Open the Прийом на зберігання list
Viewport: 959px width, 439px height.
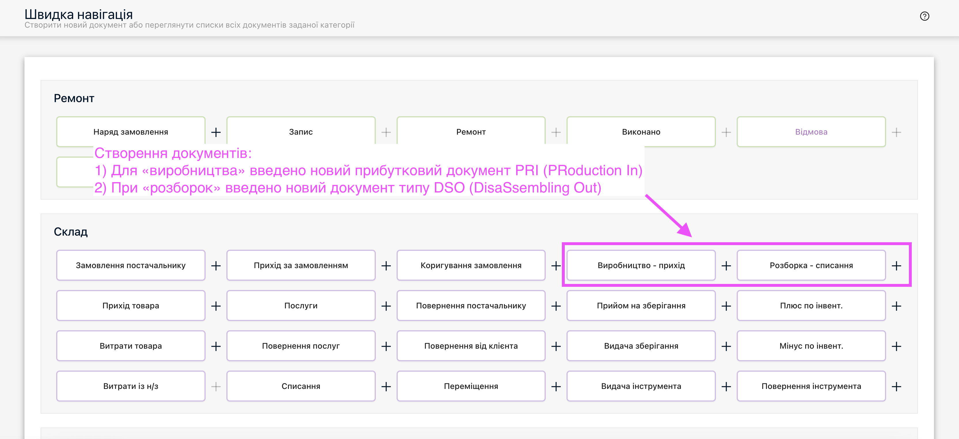coord(641,306)
